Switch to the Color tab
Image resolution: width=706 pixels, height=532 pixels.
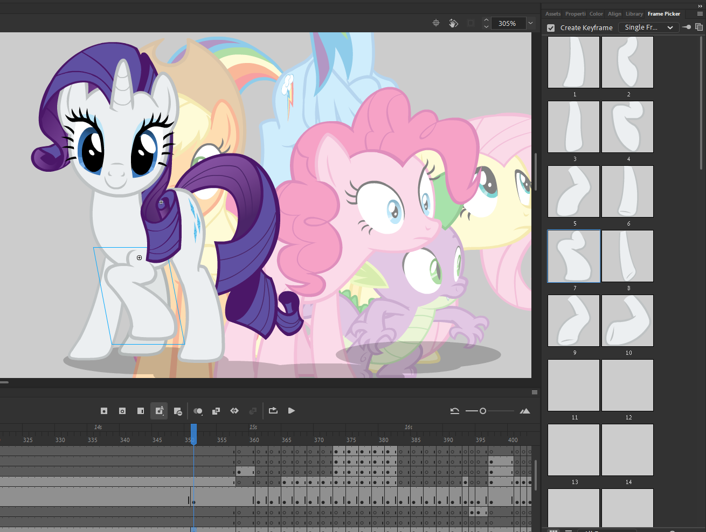(x=596, y=13)
